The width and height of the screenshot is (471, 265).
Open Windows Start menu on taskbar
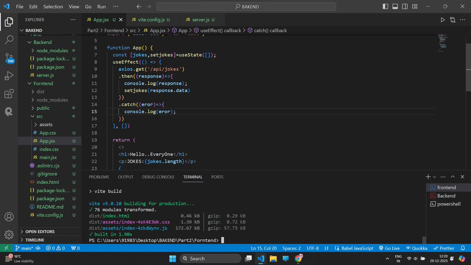click(x=173, y=258)
